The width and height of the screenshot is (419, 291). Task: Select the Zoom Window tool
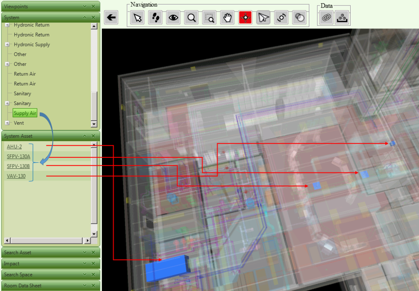tap(209, 18)
